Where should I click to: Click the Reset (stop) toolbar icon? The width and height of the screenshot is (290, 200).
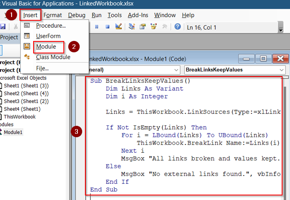coord(107,27)
